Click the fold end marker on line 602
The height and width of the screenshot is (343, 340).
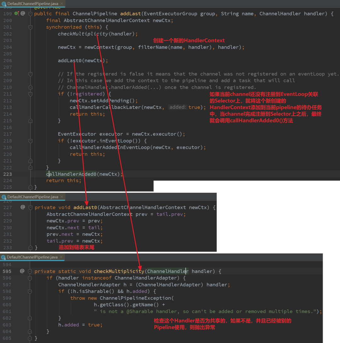[x=30, y=318]
